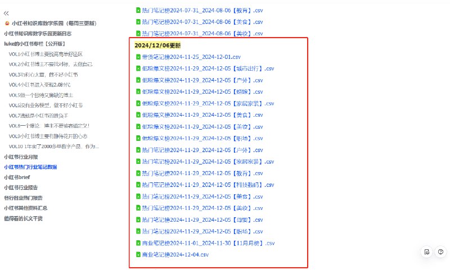Open VOL2 article in sidebar
450x270 pixels.
51,64
